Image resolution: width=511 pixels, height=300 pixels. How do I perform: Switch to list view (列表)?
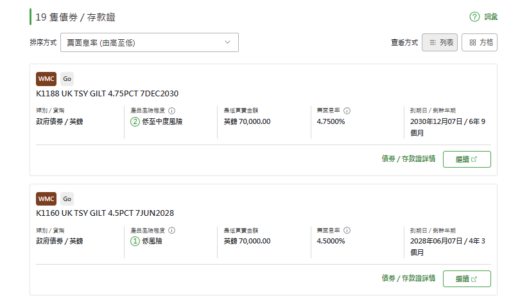440,42
